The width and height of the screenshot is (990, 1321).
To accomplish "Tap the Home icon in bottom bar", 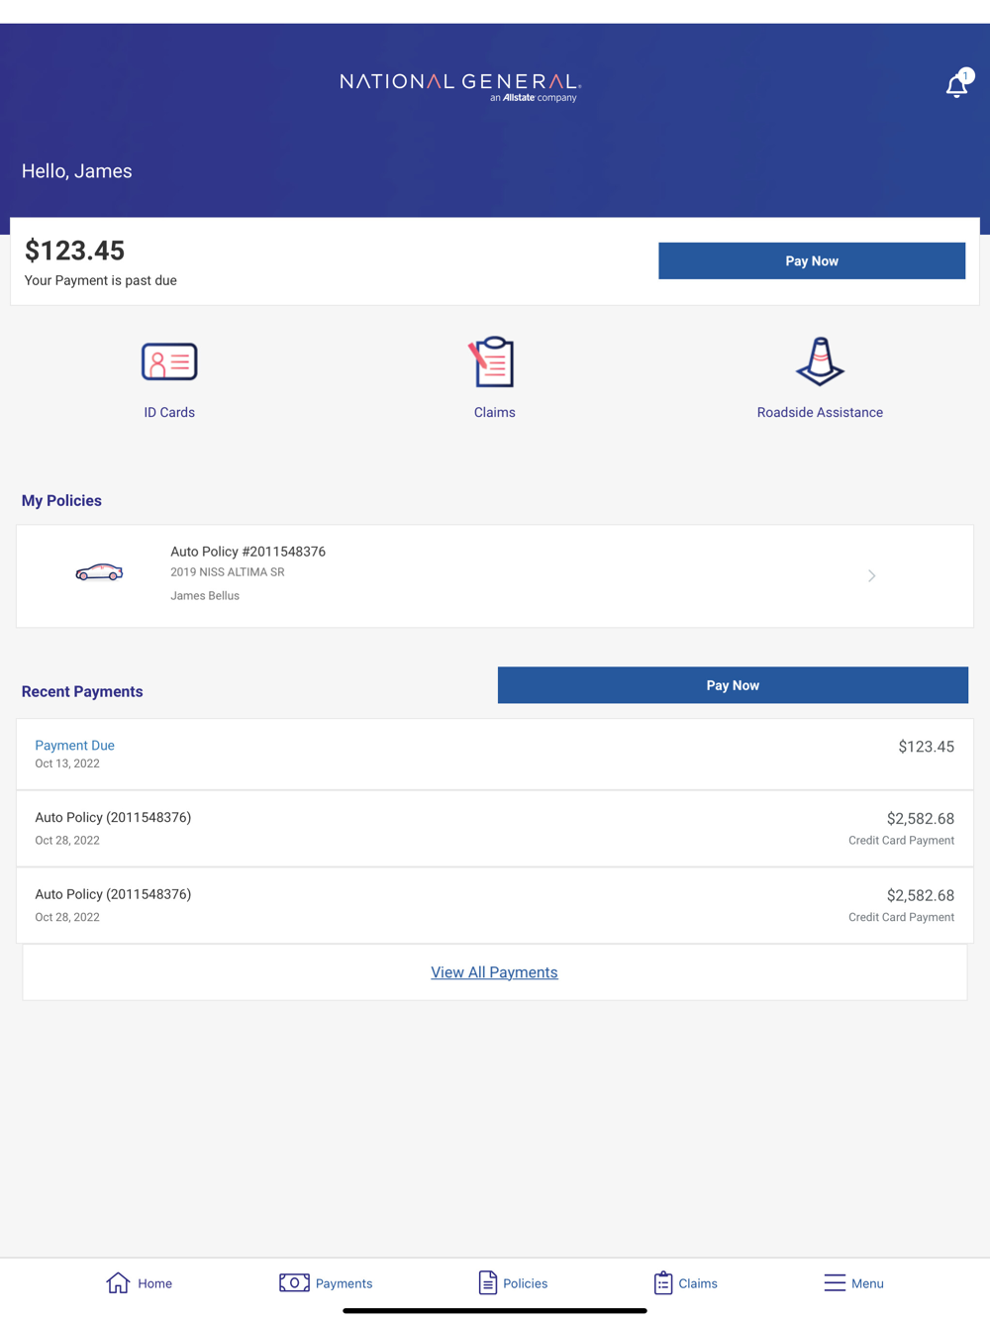I will pyautogui.click(x=118, y=1282).
